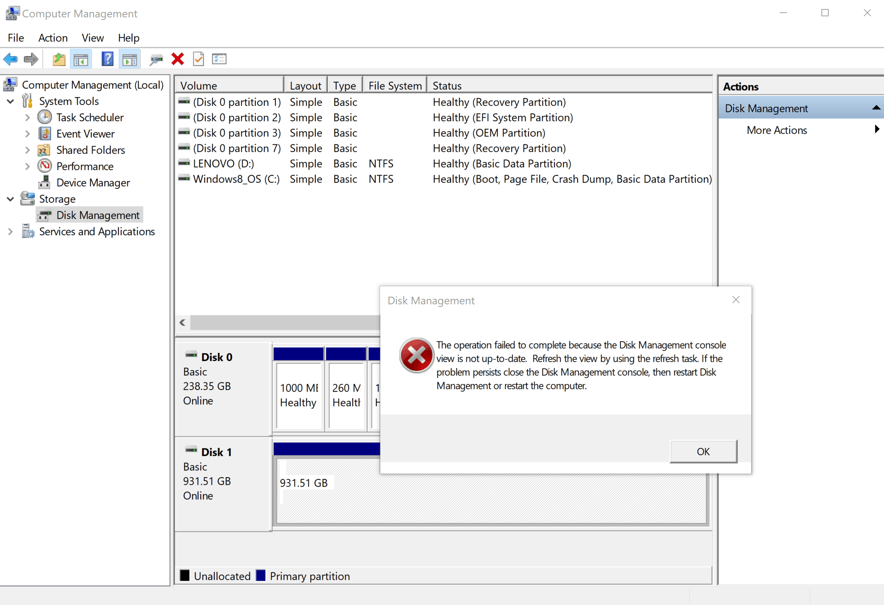
Task: Expand the Services and Applications node
Action: coord(10,232)
